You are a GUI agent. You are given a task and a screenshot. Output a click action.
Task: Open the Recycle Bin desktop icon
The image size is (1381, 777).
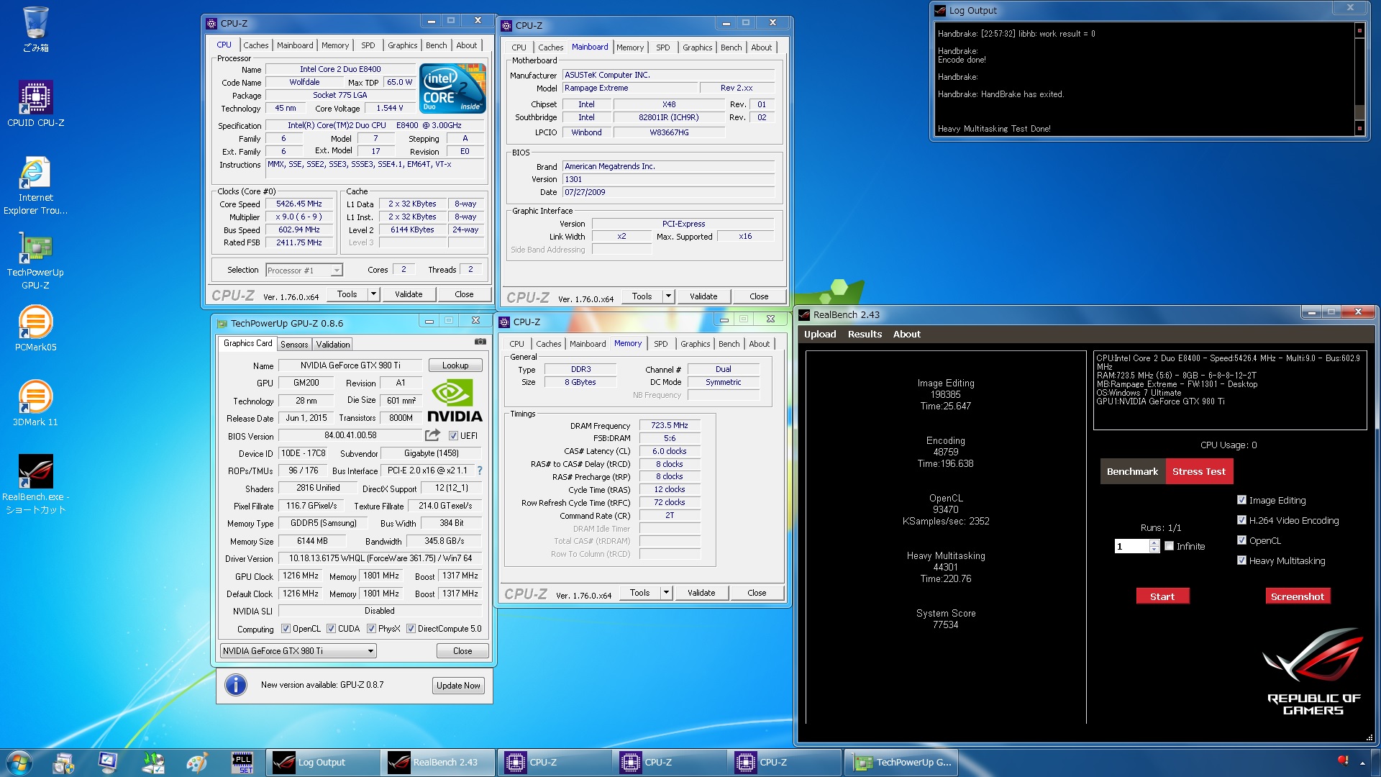pyautogui.click(x=35, y=29)
